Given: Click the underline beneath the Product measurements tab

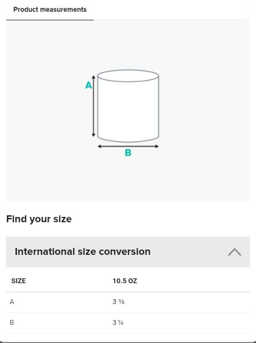Looking at the screenshot, I should [50, 20].
